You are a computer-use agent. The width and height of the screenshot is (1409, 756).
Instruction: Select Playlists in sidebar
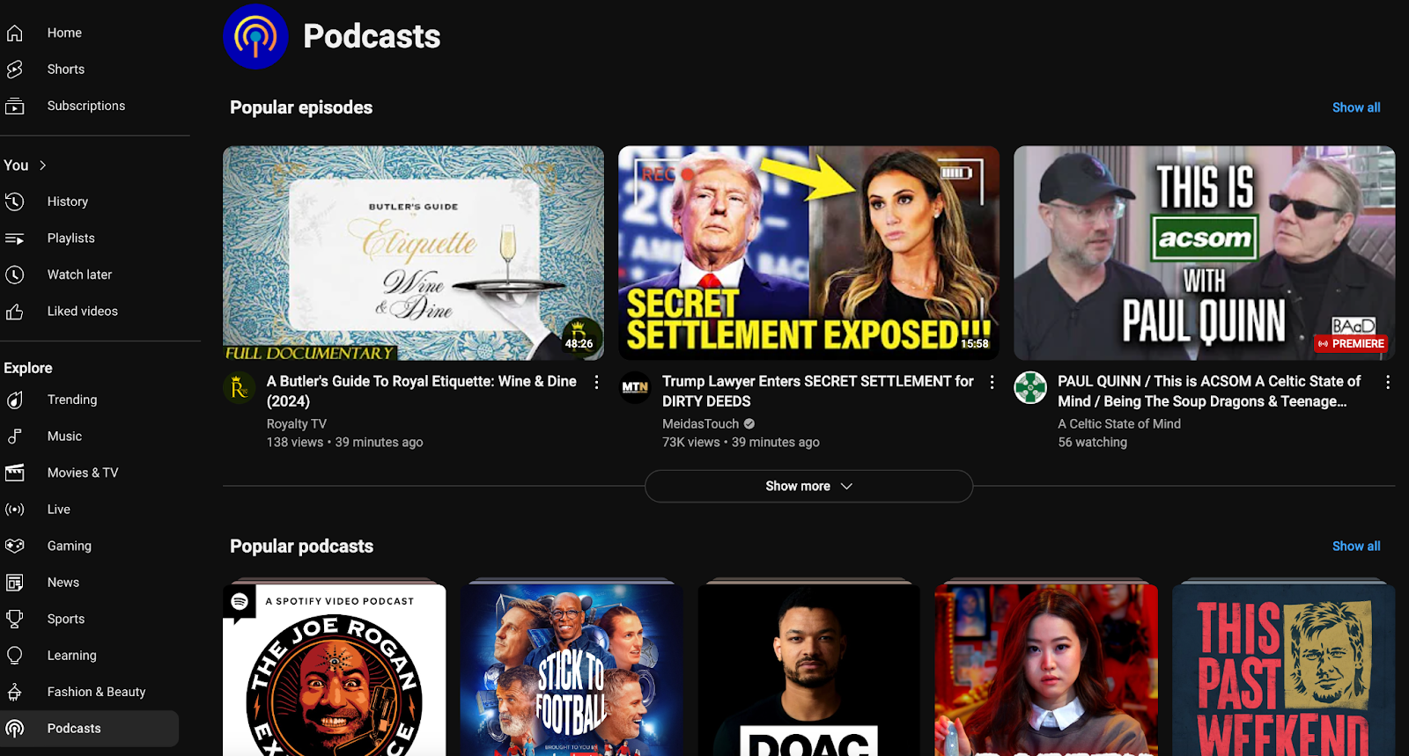(71, 239)
